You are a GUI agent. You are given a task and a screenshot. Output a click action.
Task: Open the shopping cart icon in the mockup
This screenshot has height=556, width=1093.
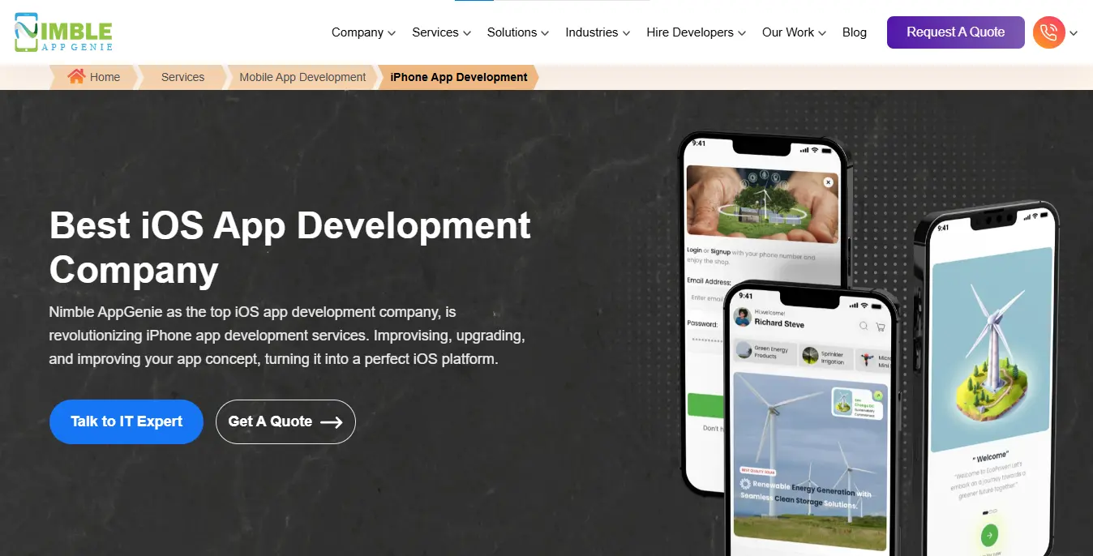pyautogui.click(x=881, y=327)
